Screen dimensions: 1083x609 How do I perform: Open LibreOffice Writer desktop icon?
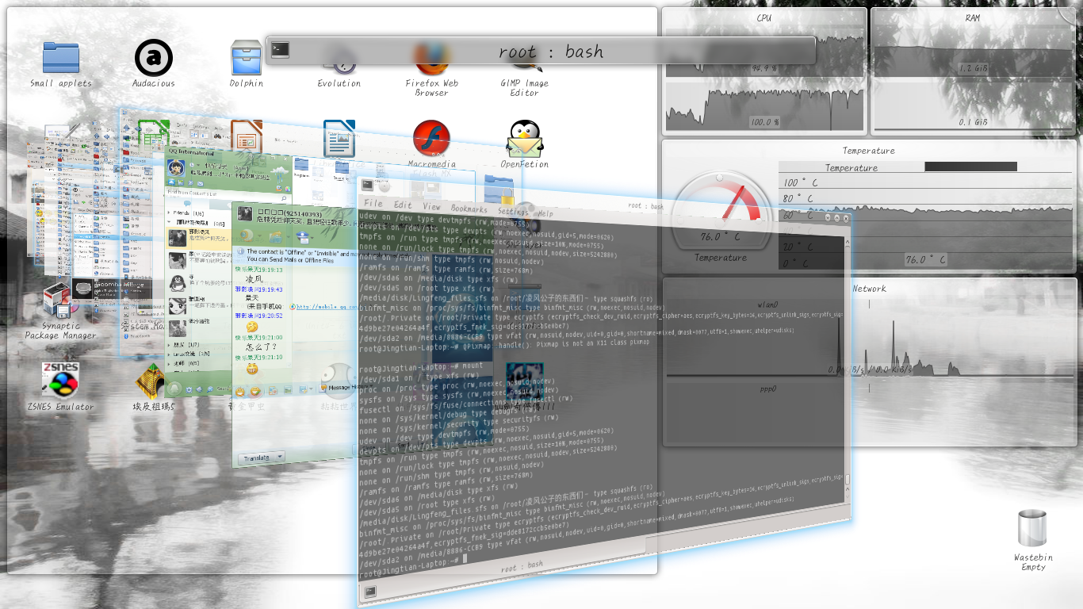coord(339,139)
